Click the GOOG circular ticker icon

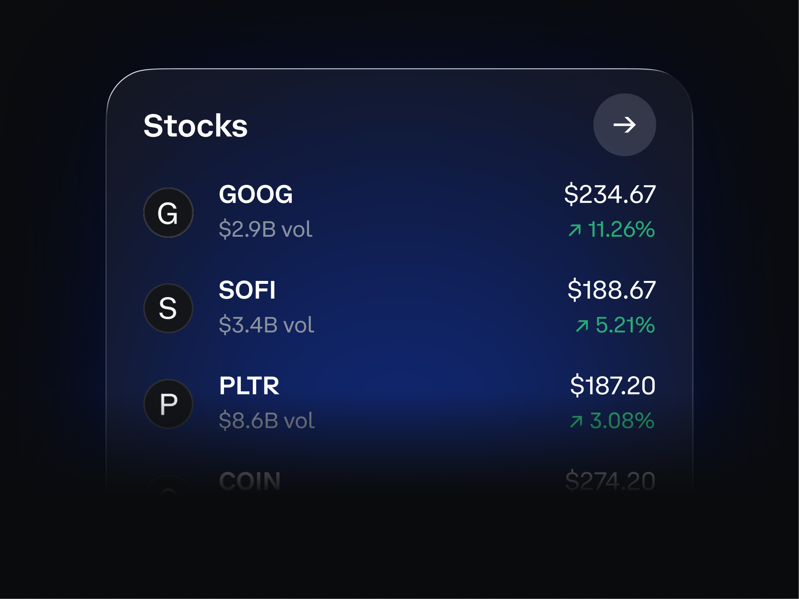coord(168,212)
